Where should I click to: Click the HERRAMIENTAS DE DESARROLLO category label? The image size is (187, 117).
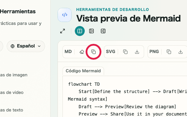click(112, 10)
